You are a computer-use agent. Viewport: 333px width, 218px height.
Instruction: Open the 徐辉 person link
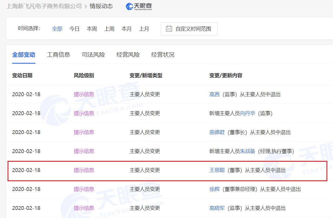click(x=215, y=189)
